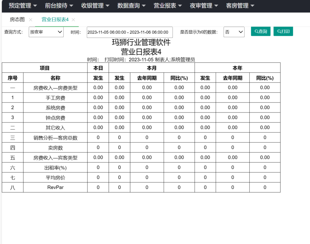Select the 销售分析—客房总数 row name

click(55, 138)
